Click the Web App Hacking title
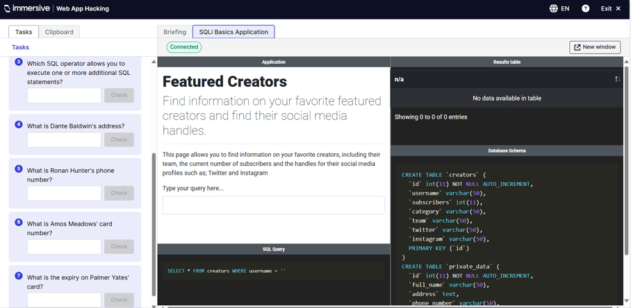 83,8
